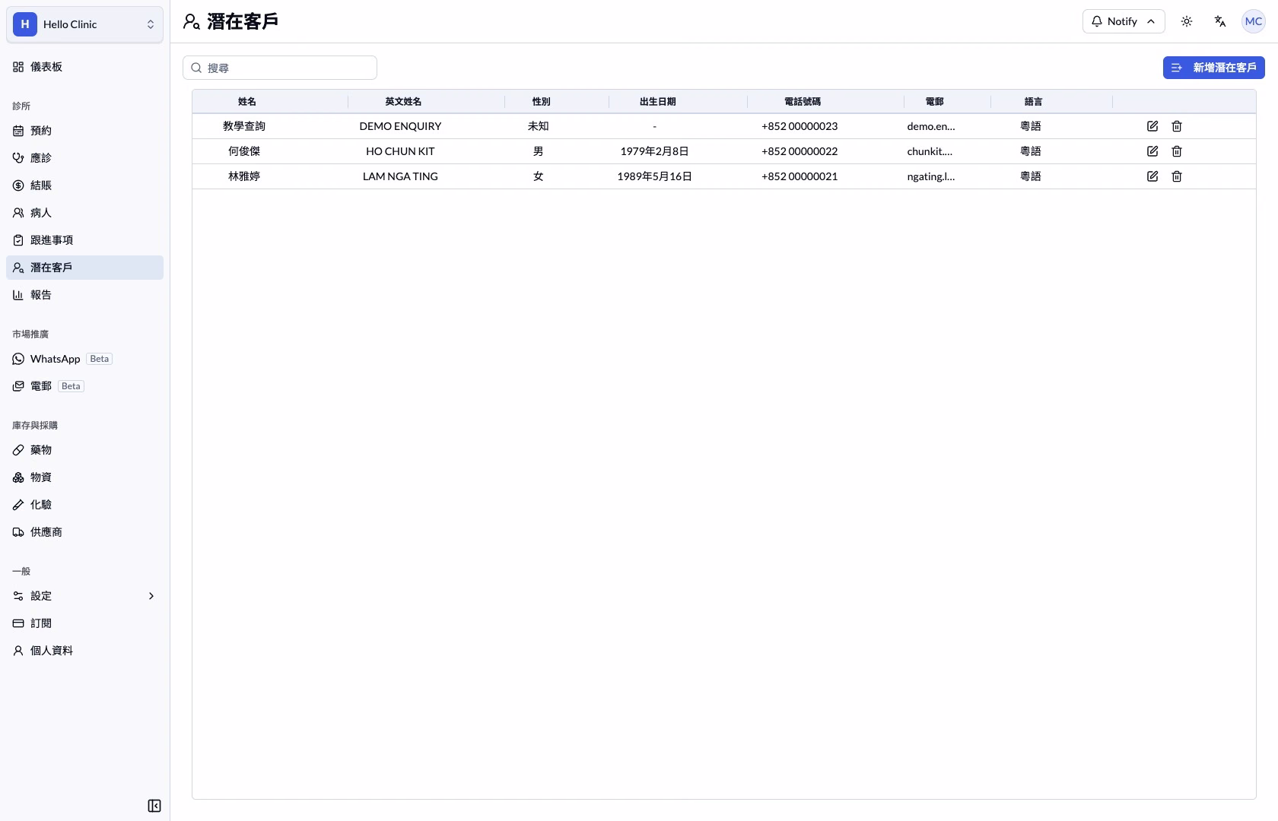Open 供應商 suppliers page

tap(84, 532)
